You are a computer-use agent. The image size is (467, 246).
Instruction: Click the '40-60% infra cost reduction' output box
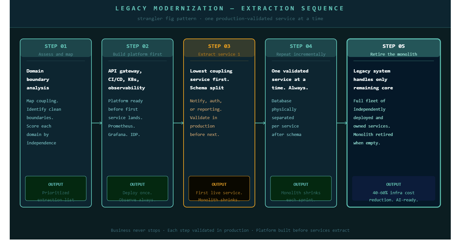[394, 188]
